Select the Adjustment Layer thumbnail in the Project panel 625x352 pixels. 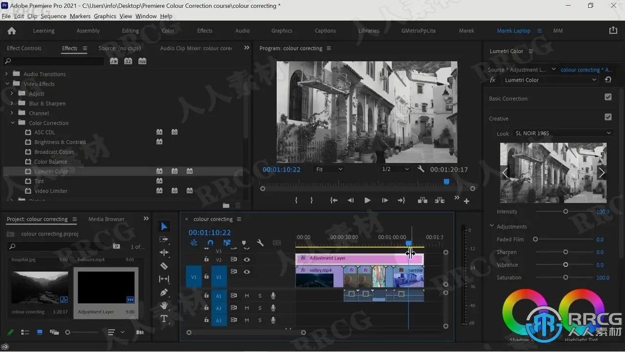tap(106, 287)
